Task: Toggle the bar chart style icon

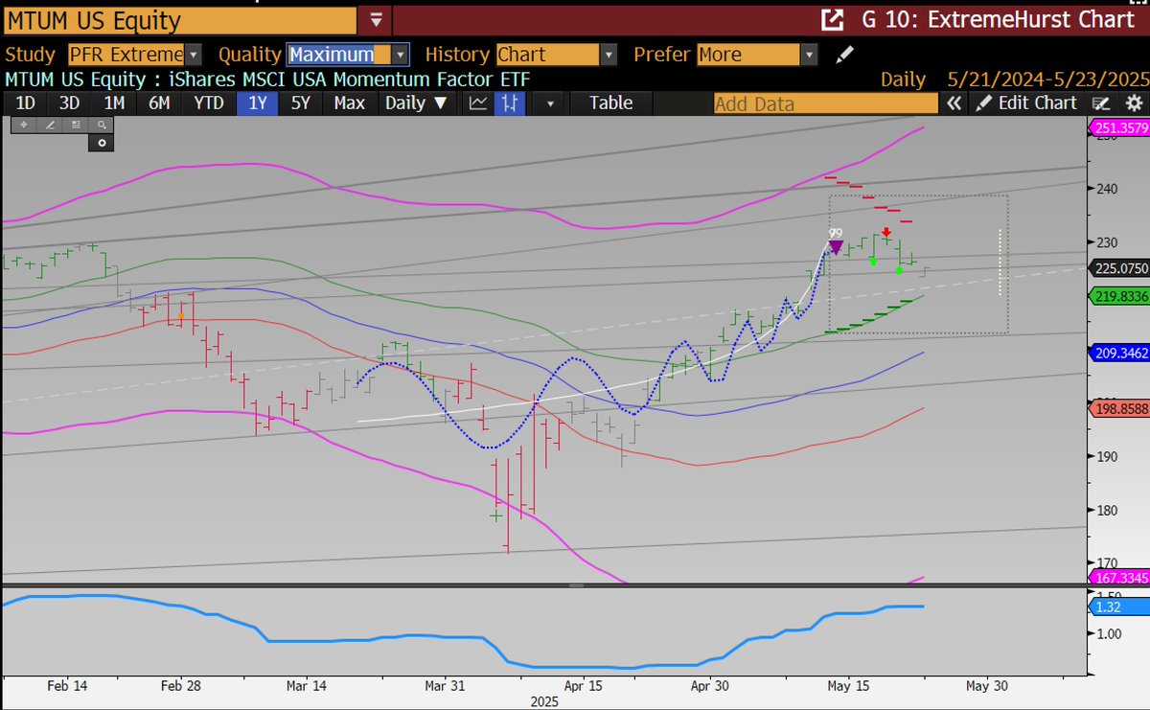Action: (508, 103)
